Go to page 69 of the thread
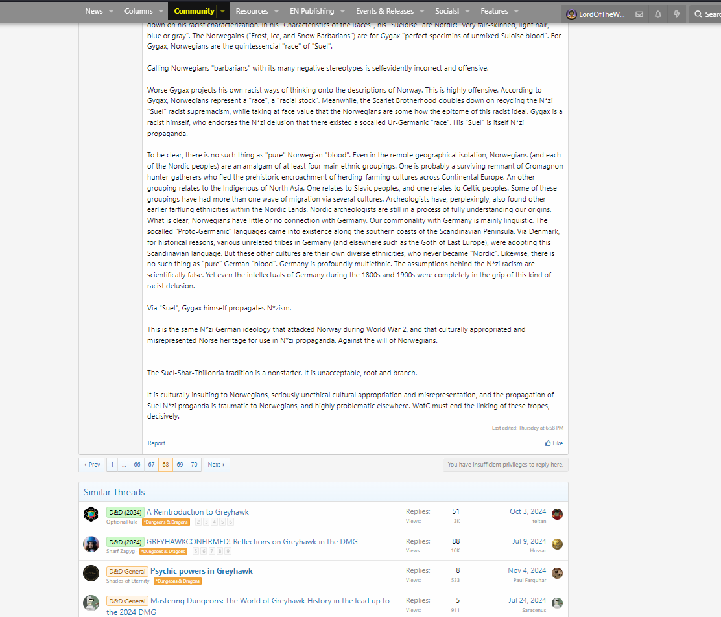The image size is (721, 617). point(180,465)
